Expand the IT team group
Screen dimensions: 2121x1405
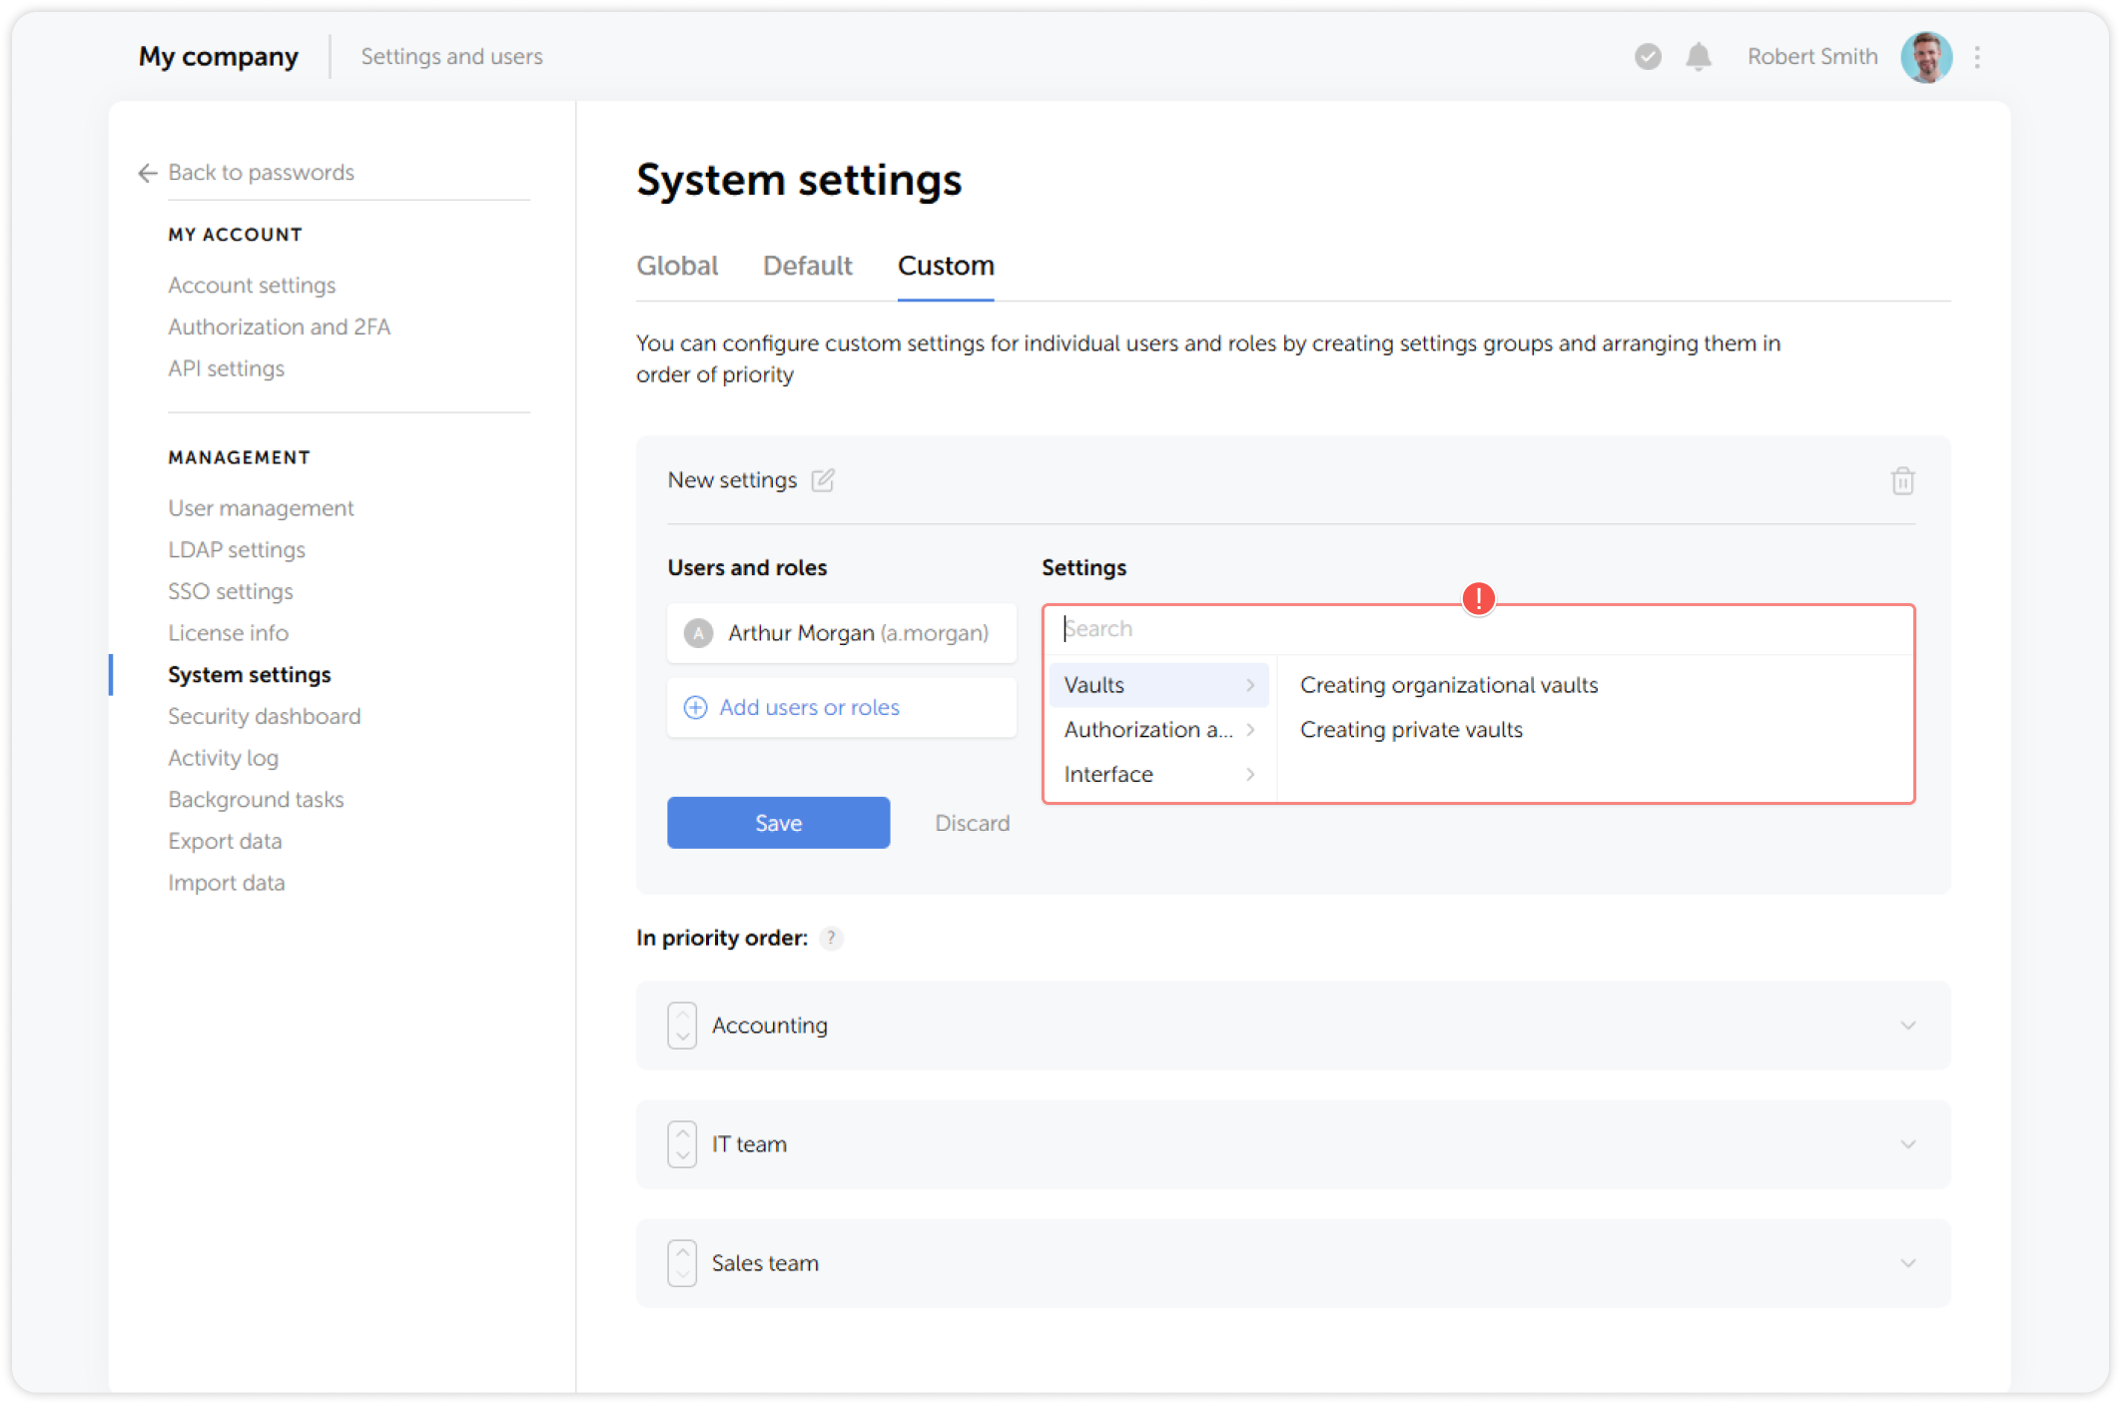coord(1908,1144)
